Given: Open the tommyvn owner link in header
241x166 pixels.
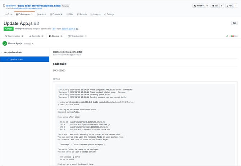Looking at the screenshot, I should tap(11, 6).
